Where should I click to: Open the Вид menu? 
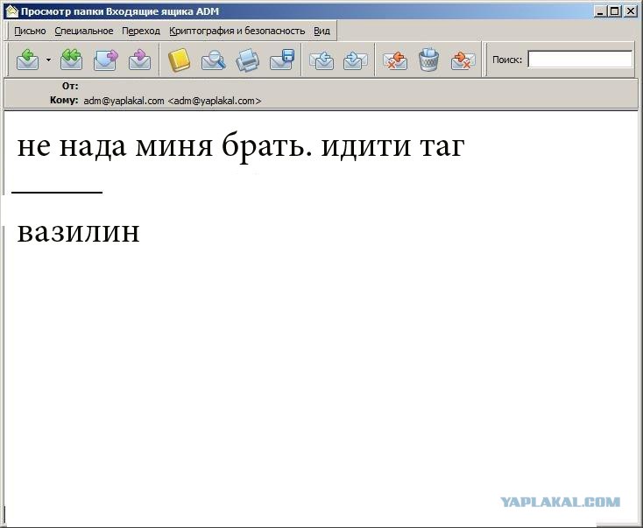(321, 32)
